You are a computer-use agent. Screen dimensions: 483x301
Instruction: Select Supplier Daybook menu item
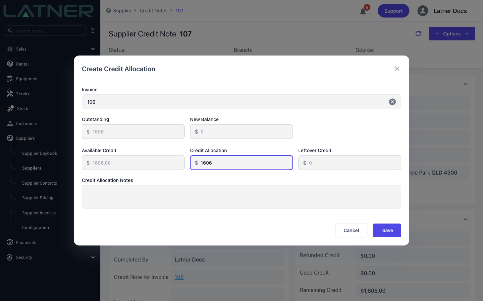click(x=40, y=153)
